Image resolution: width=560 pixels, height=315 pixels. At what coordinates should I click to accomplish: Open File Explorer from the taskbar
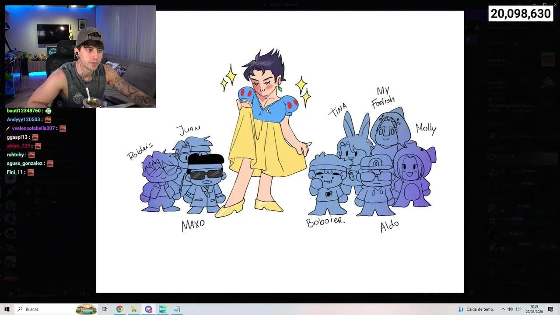(134, 309)
